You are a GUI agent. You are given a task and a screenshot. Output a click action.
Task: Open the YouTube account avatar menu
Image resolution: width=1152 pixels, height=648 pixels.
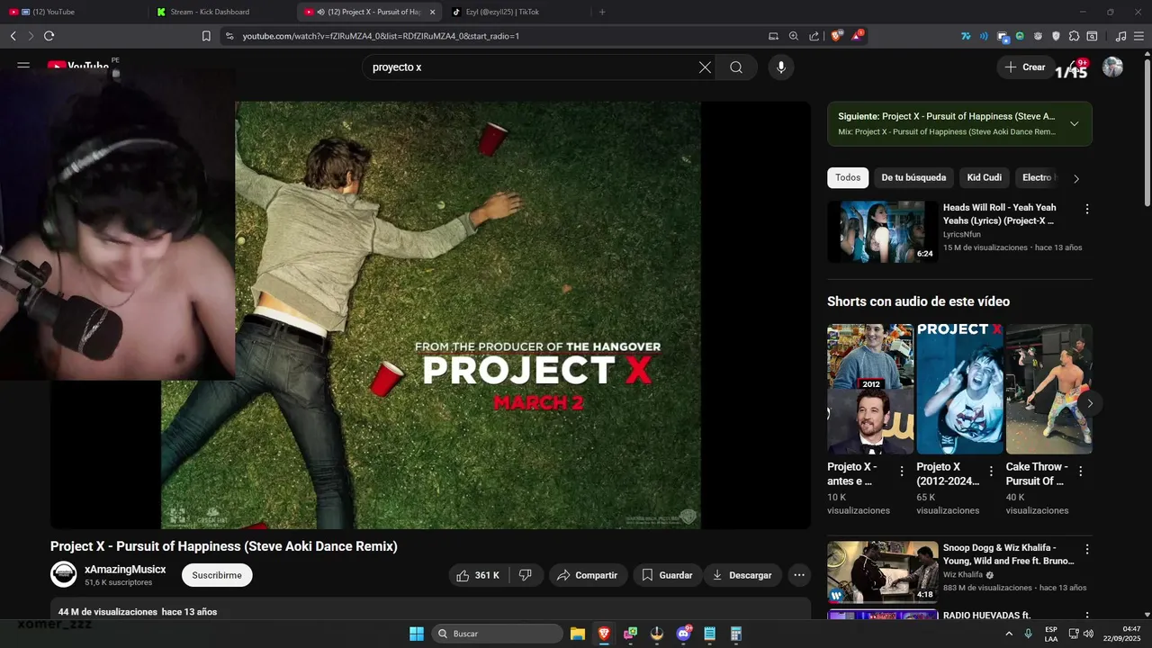pyautogui.click(x=1113, y=67)
